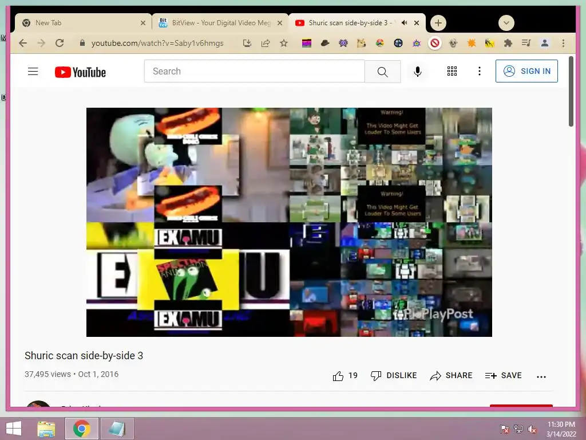Open the YouTube apps grid menu

coord(452,71)
